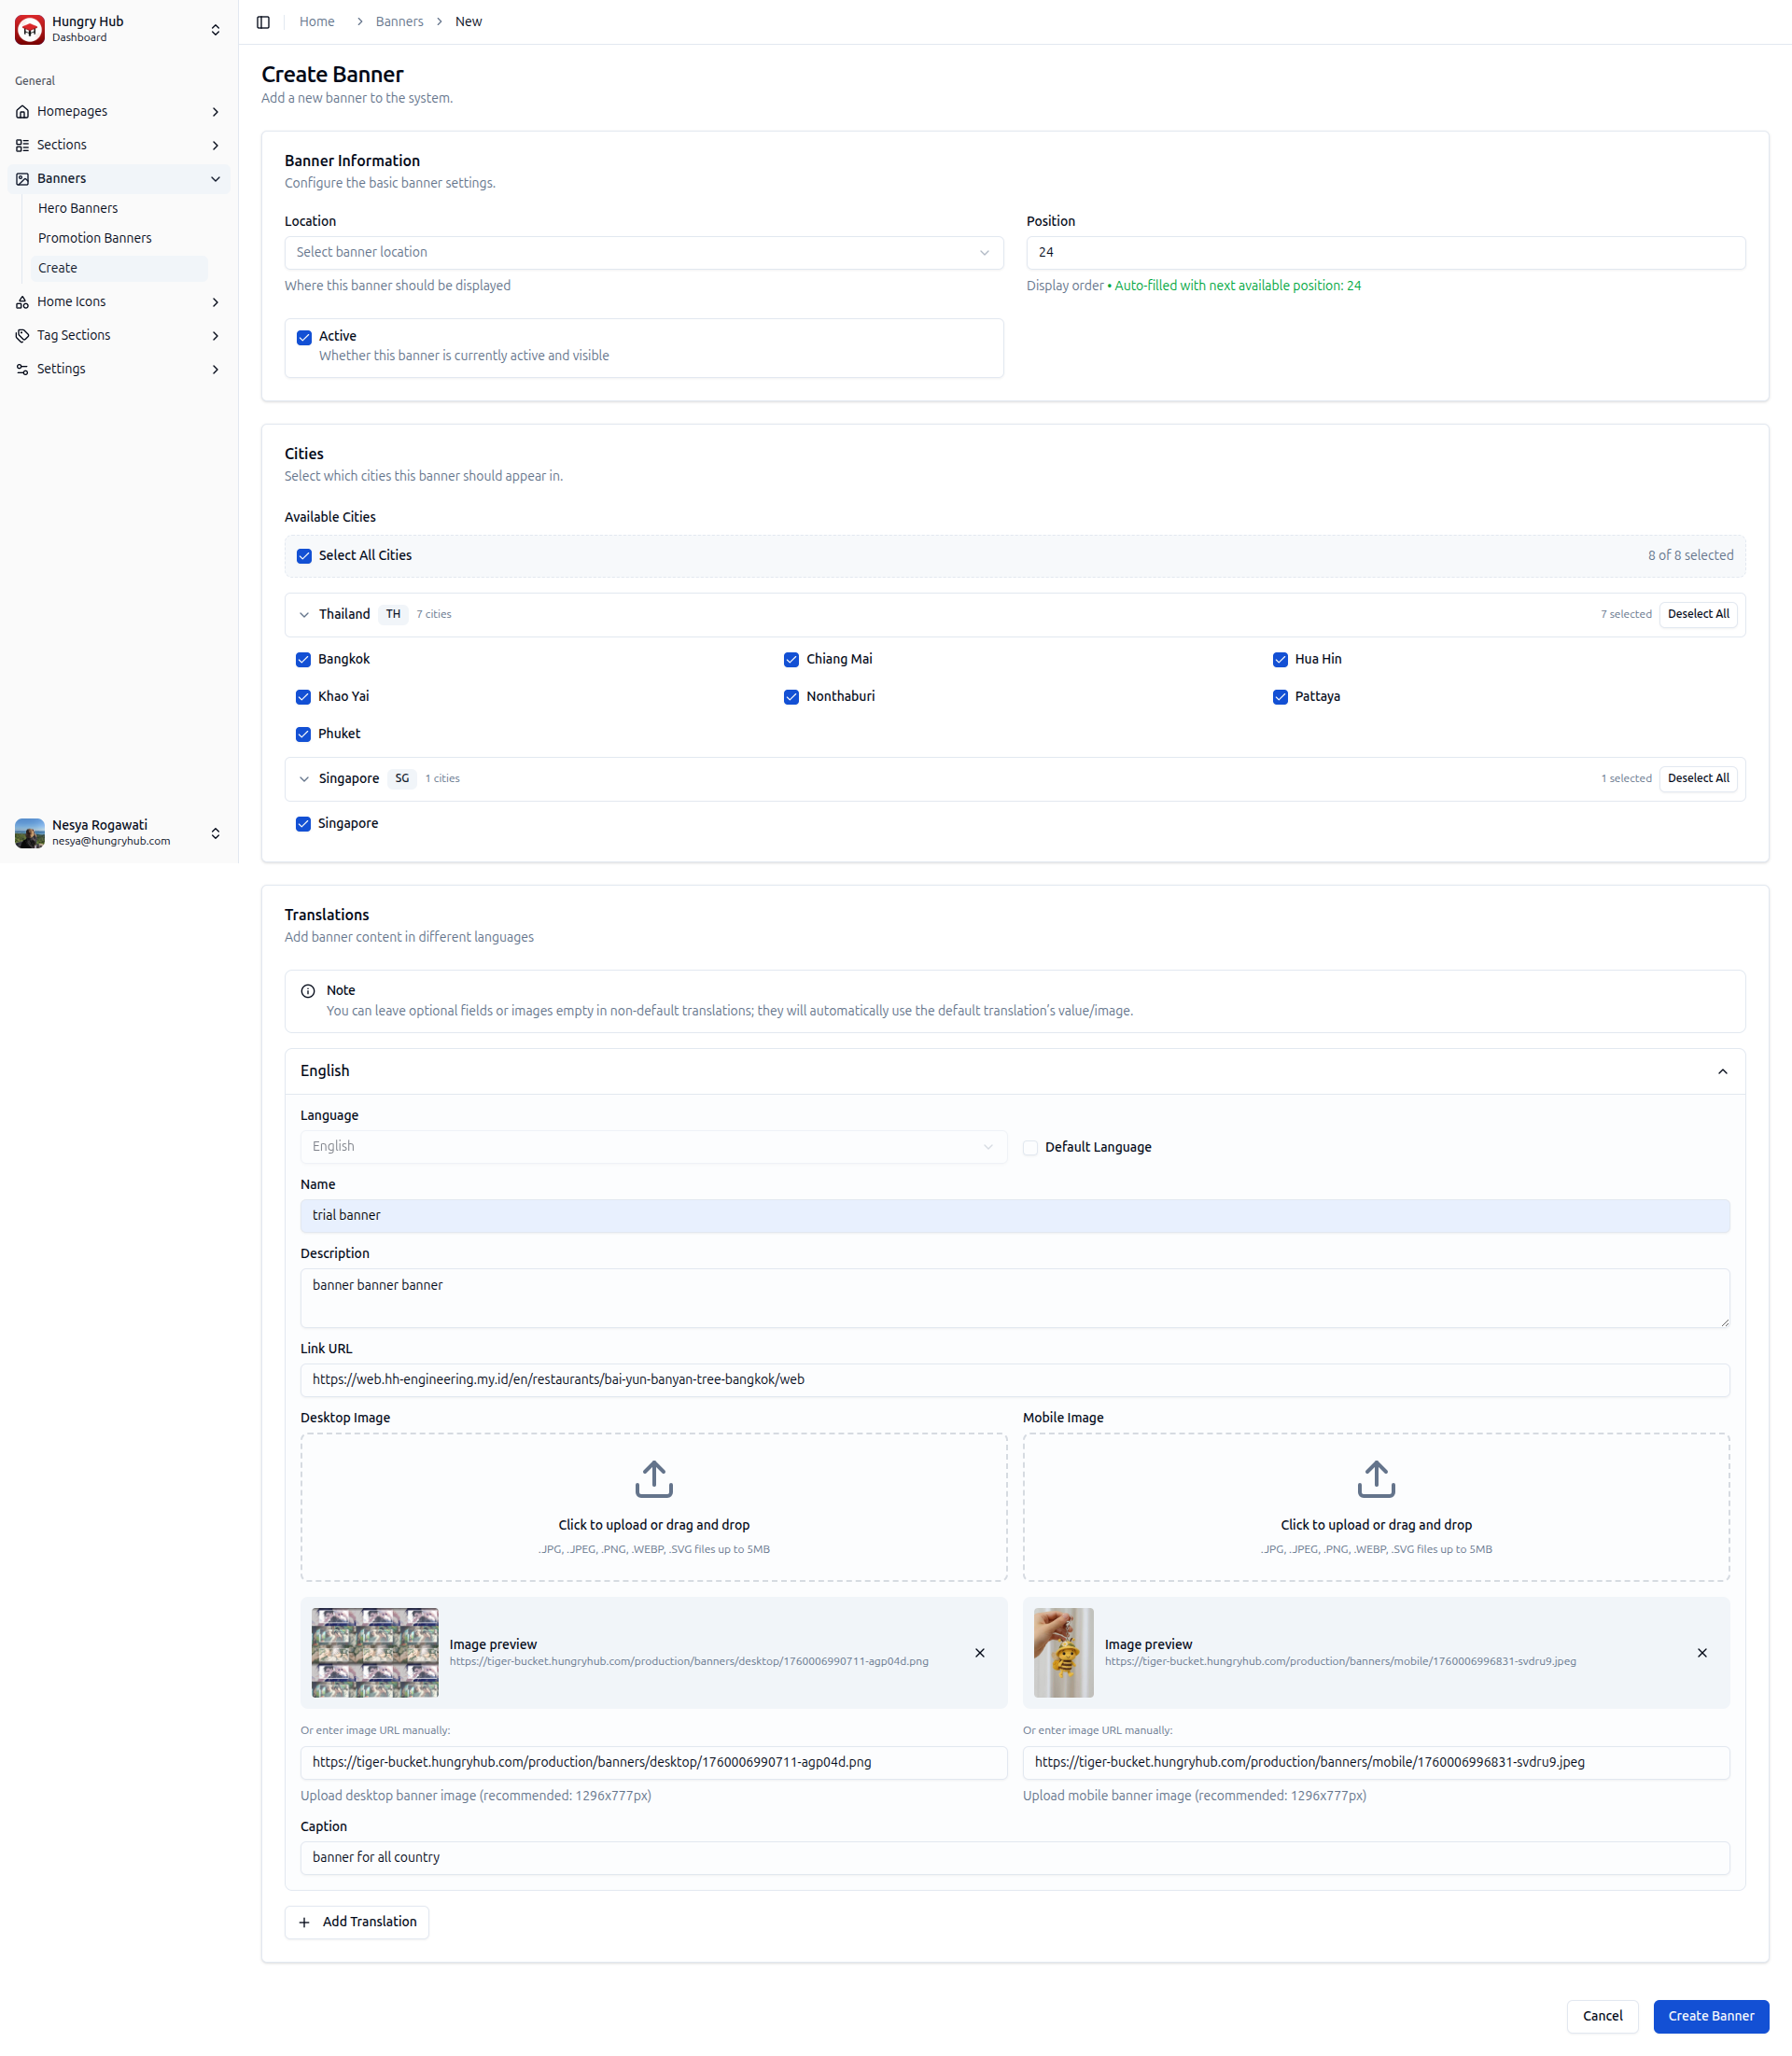The image size is (1792, 2056).
Task: Click the Desktop Image upload icon
Action: (x=653, y=1478)
